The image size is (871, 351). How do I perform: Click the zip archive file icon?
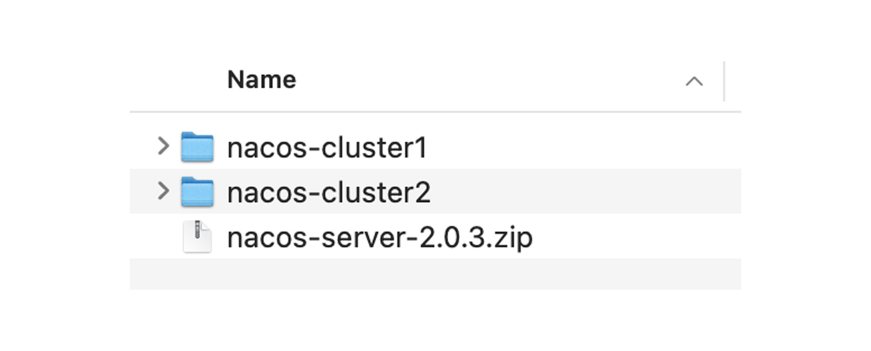197,237
